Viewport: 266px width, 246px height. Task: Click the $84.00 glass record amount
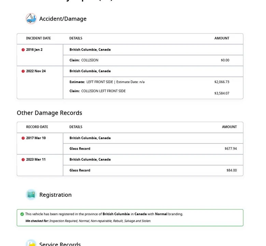[x=232, y=170]
